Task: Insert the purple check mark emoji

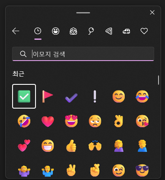Action: pyautogui.click(x=71, y=98)
